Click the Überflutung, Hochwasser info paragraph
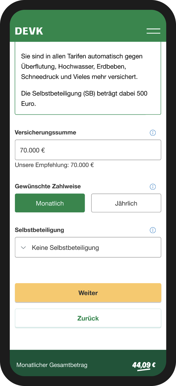The image size is (176, 386). point(82,67)
